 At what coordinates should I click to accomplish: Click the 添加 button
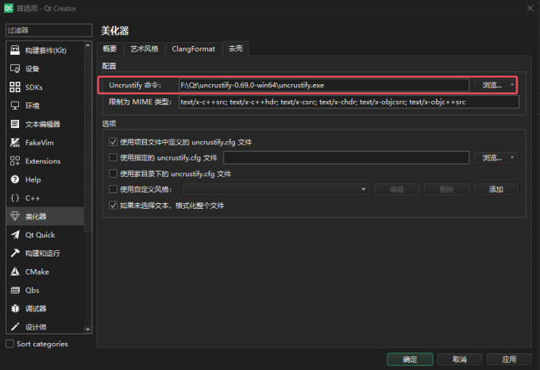point(496,189)
